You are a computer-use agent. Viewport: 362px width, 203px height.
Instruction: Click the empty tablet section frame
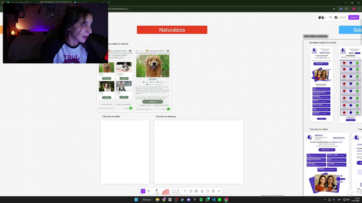pyautogui.click(x=125, y=152)
